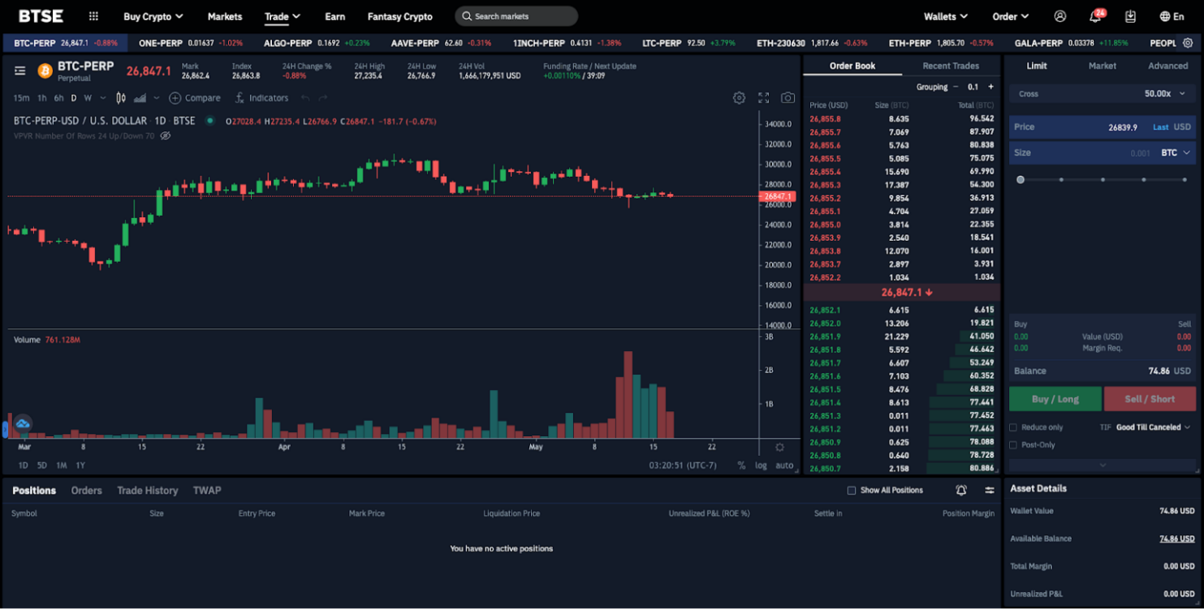Toggle the percent scale on chart
1204x609 pixels.
coord(741,465)
